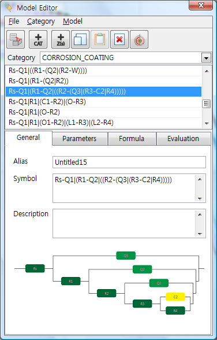Switch to the Formula tab
Screen dimensions: 217x340
132,139
